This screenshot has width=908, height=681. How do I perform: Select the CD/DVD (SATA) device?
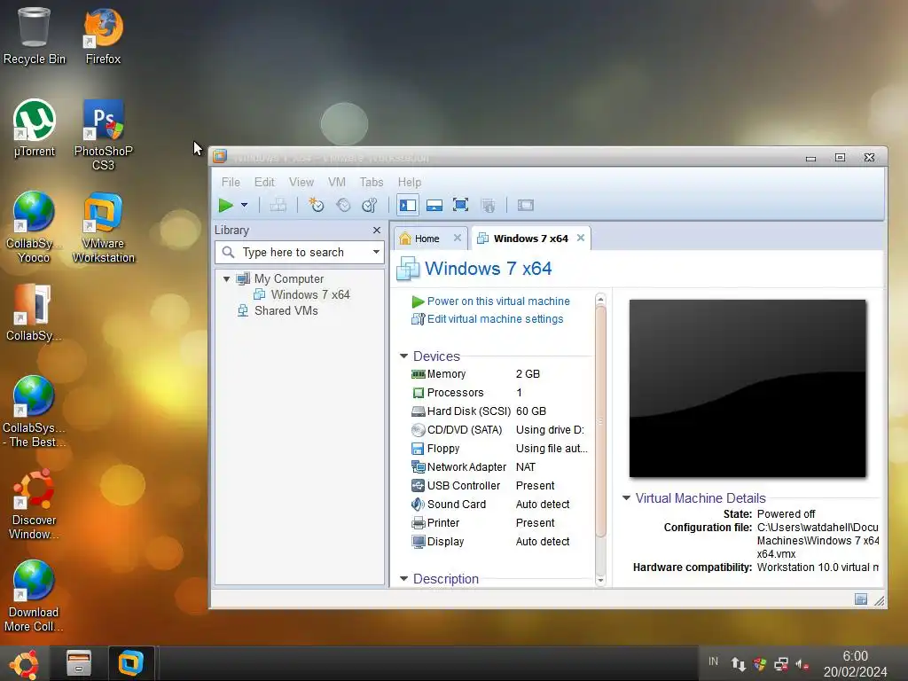coord(500,430)
